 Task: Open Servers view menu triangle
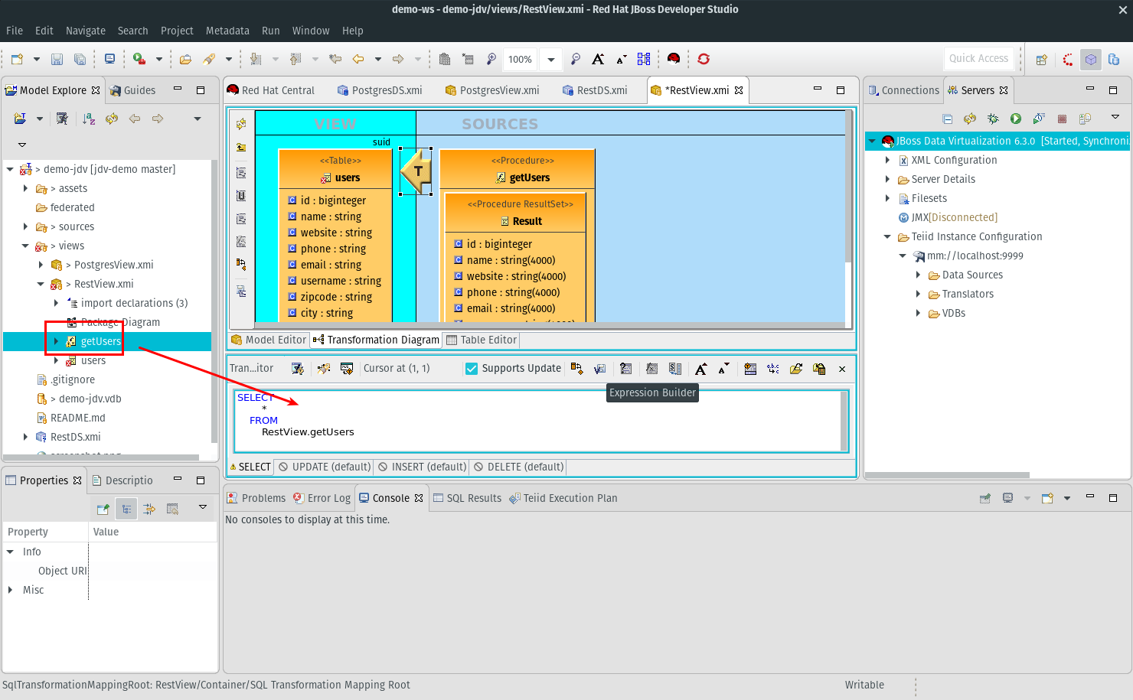(1115, 117)
